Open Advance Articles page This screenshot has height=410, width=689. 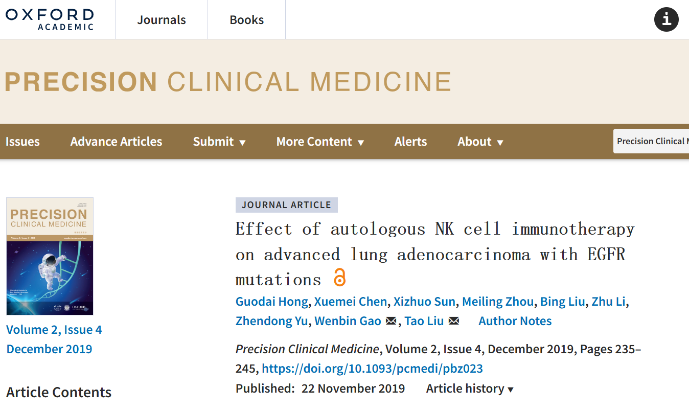pos(116,142)
